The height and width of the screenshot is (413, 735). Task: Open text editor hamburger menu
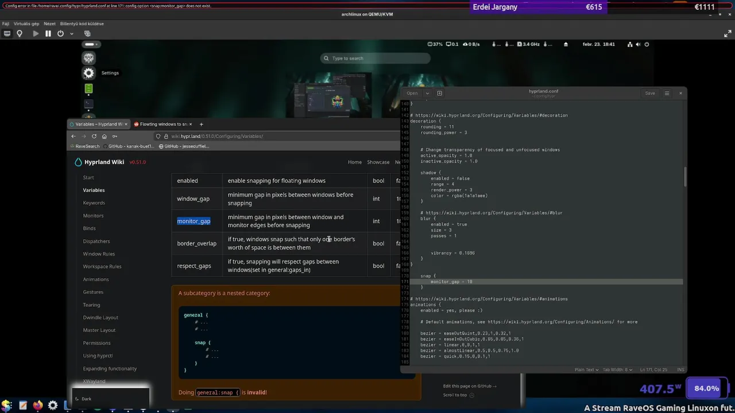(667, 93)
